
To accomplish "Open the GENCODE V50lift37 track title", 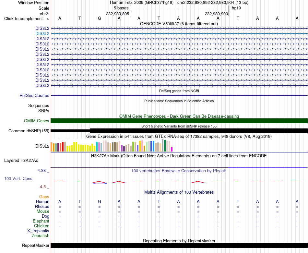I will coord(179,24).
